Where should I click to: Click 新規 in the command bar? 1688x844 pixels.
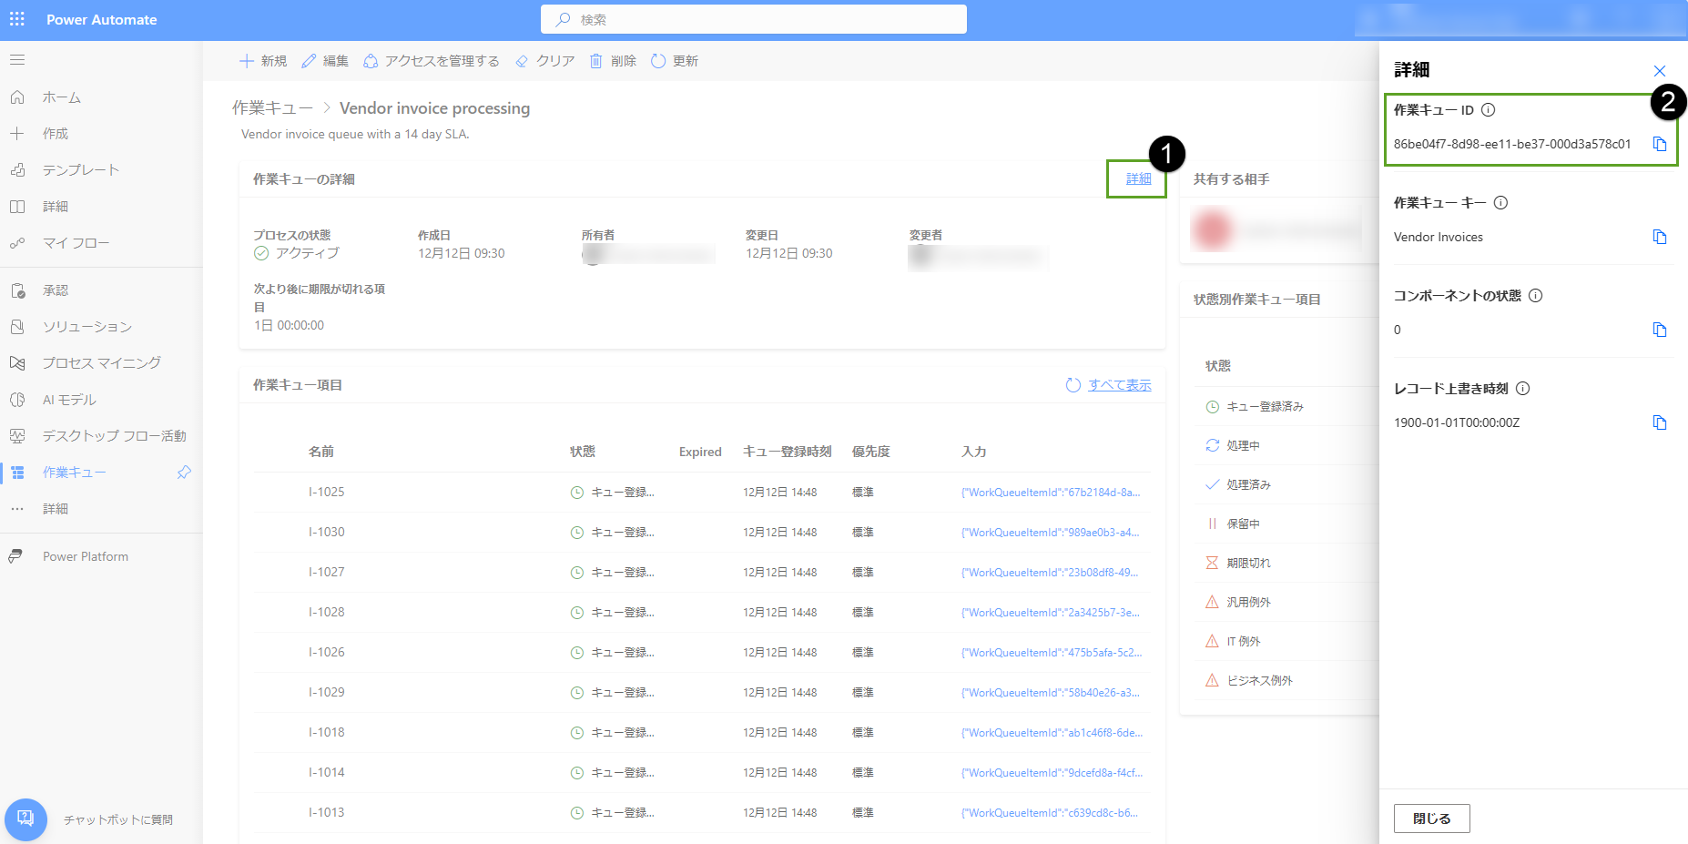pyautogui.click(x=263, y=61)
